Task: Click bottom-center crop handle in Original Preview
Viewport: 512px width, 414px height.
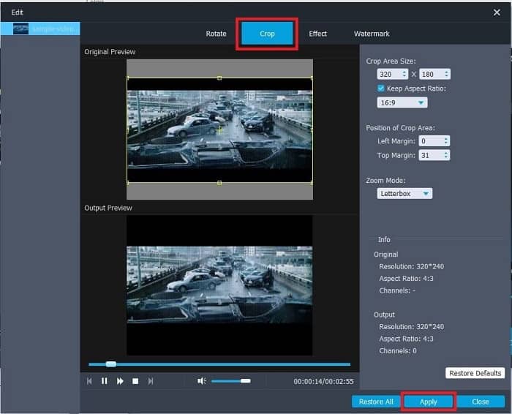Action: click(x=219, y=183)
